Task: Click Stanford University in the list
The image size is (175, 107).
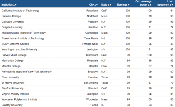Action: click(x=13, y=88)
